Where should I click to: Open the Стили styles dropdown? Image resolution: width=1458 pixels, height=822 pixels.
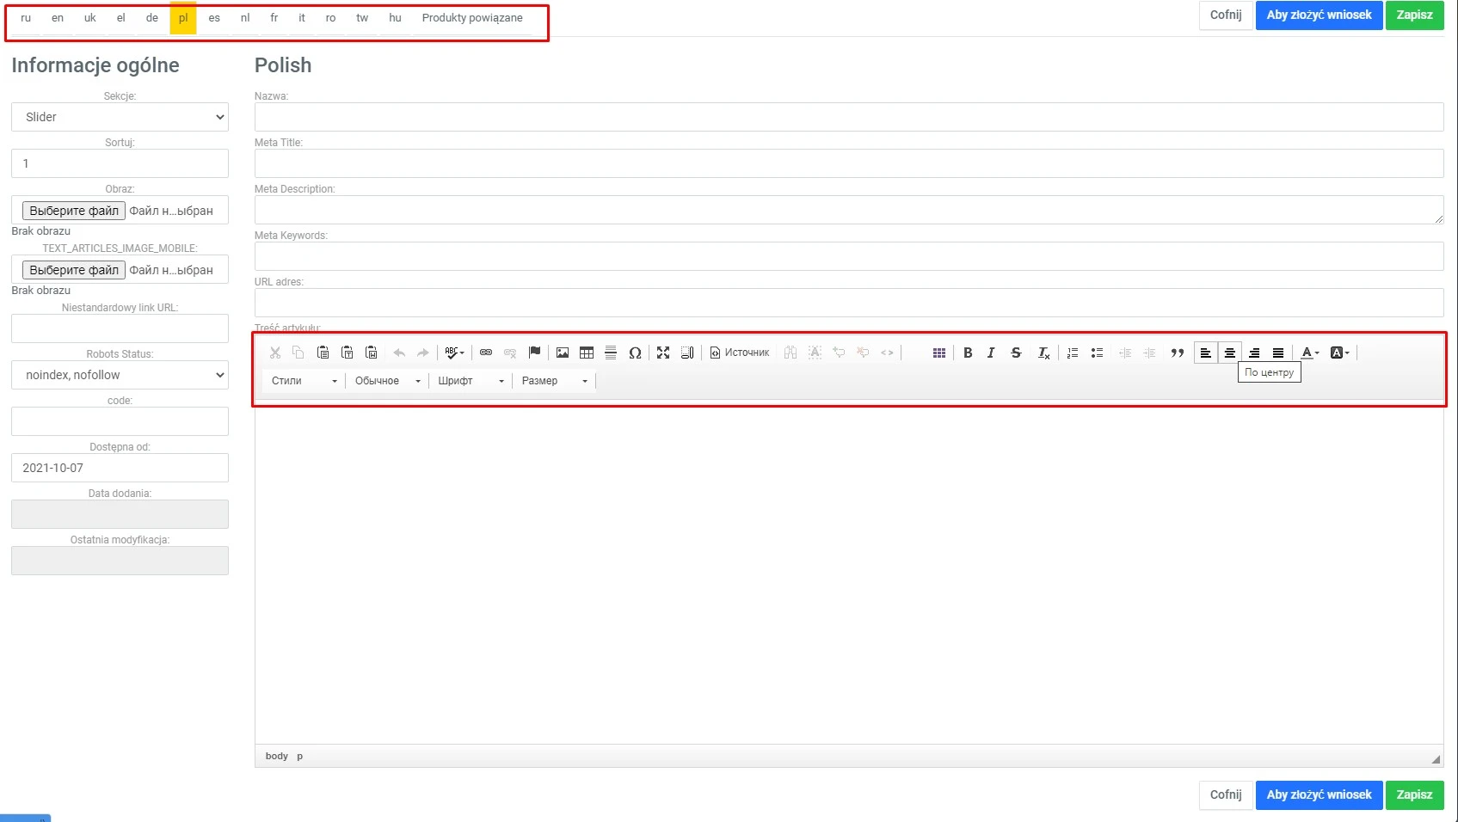click(301, 381)
